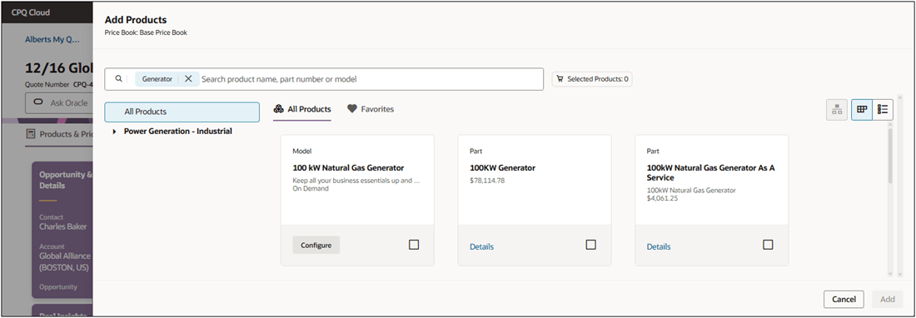Image resolution: width=916 pixels, height=318 pixels.
Task: Click the disabled Add button
Action: coord(888,300)
